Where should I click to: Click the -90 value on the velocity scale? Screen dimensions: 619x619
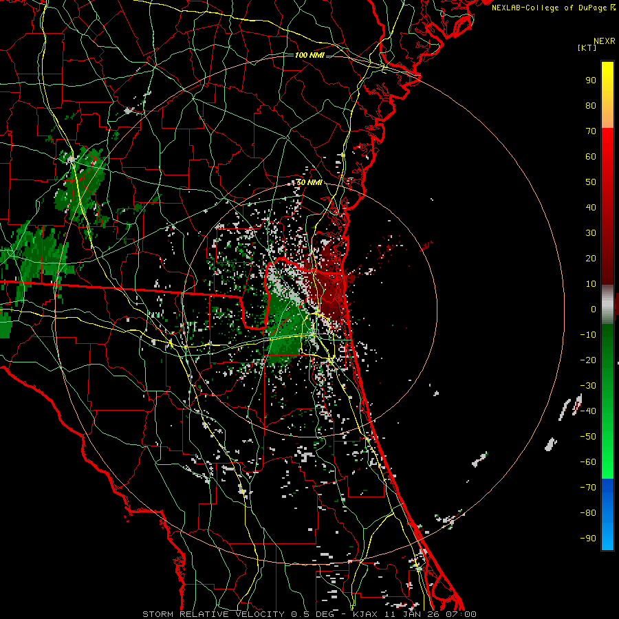588,539
